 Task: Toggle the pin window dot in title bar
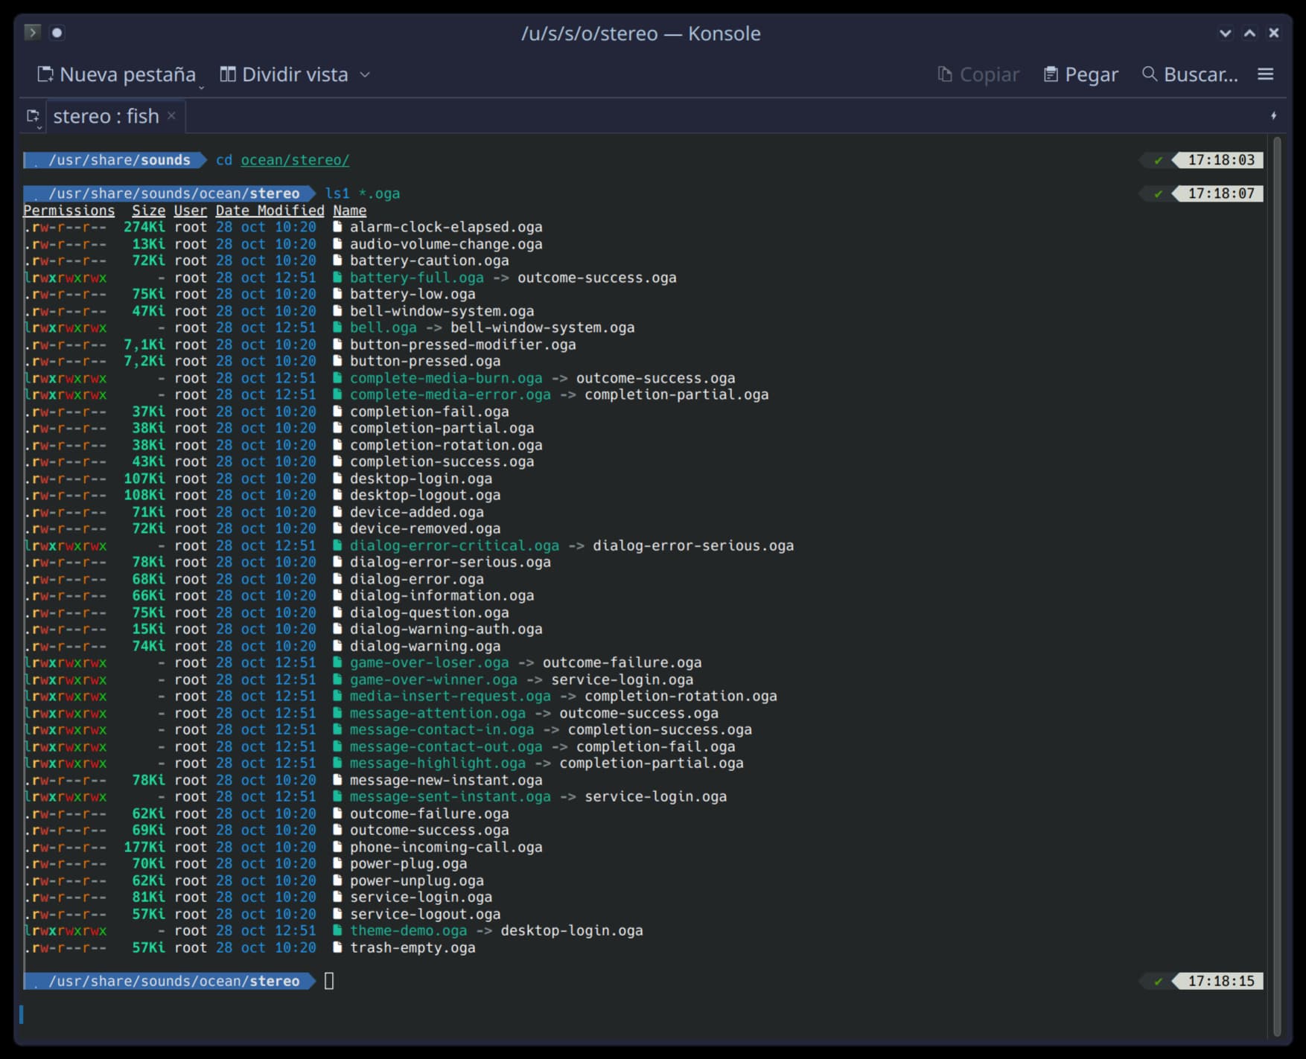[57, 33]
